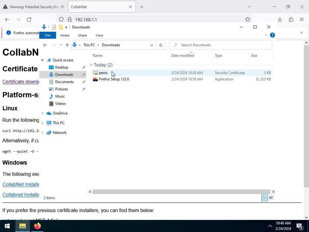Open the Firefox hamburger application menu
309x232 pixels.
302,19
